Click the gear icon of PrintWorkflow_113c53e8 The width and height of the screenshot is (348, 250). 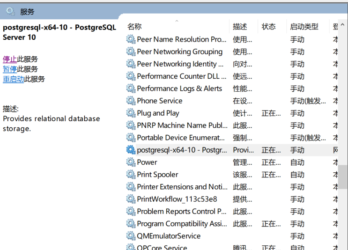pyautogui.click(x=131, y=199)
